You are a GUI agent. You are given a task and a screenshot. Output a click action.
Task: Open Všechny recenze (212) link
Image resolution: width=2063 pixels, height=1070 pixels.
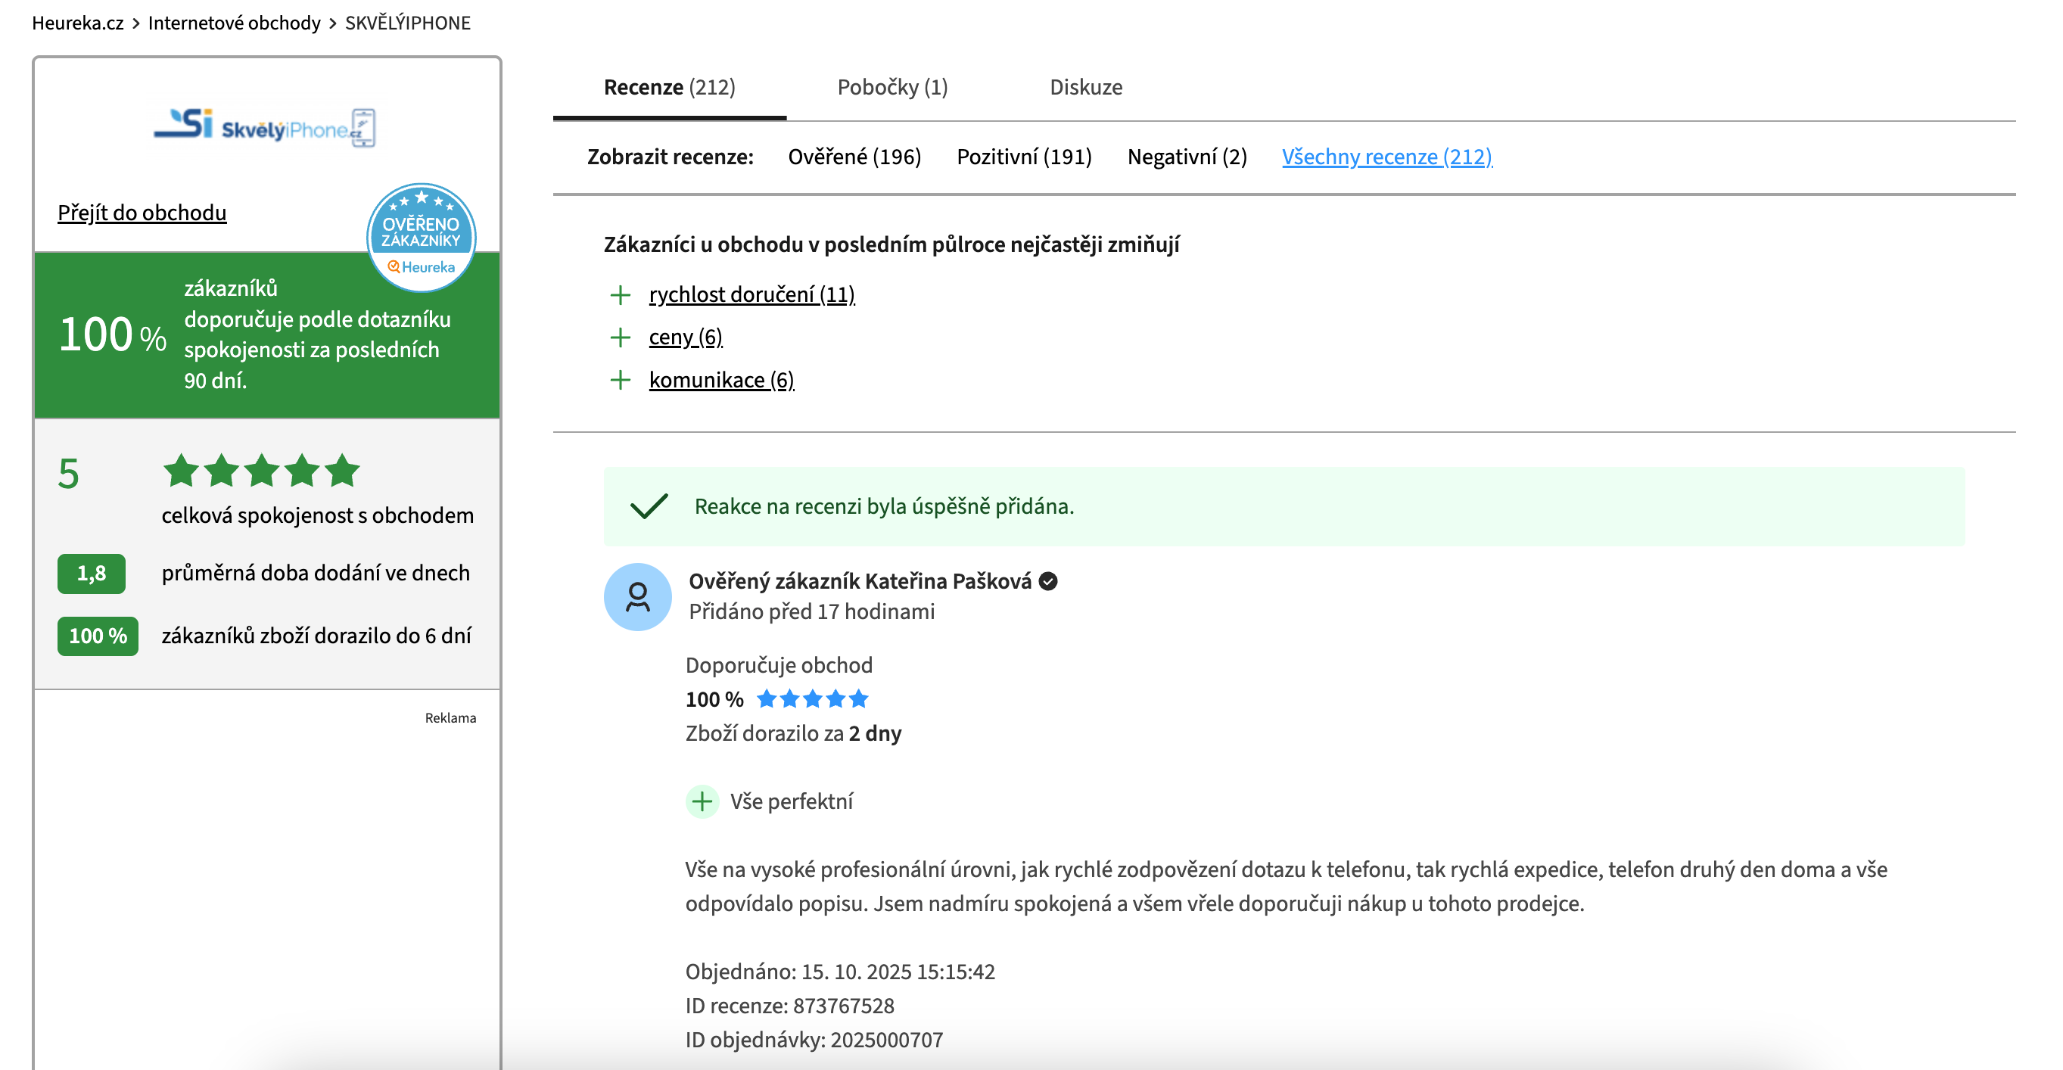(1386, 157)
